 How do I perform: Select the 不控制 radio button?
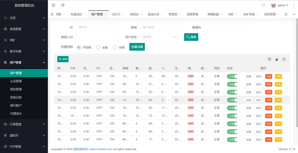pyautogui.click(x=79, y=47)
